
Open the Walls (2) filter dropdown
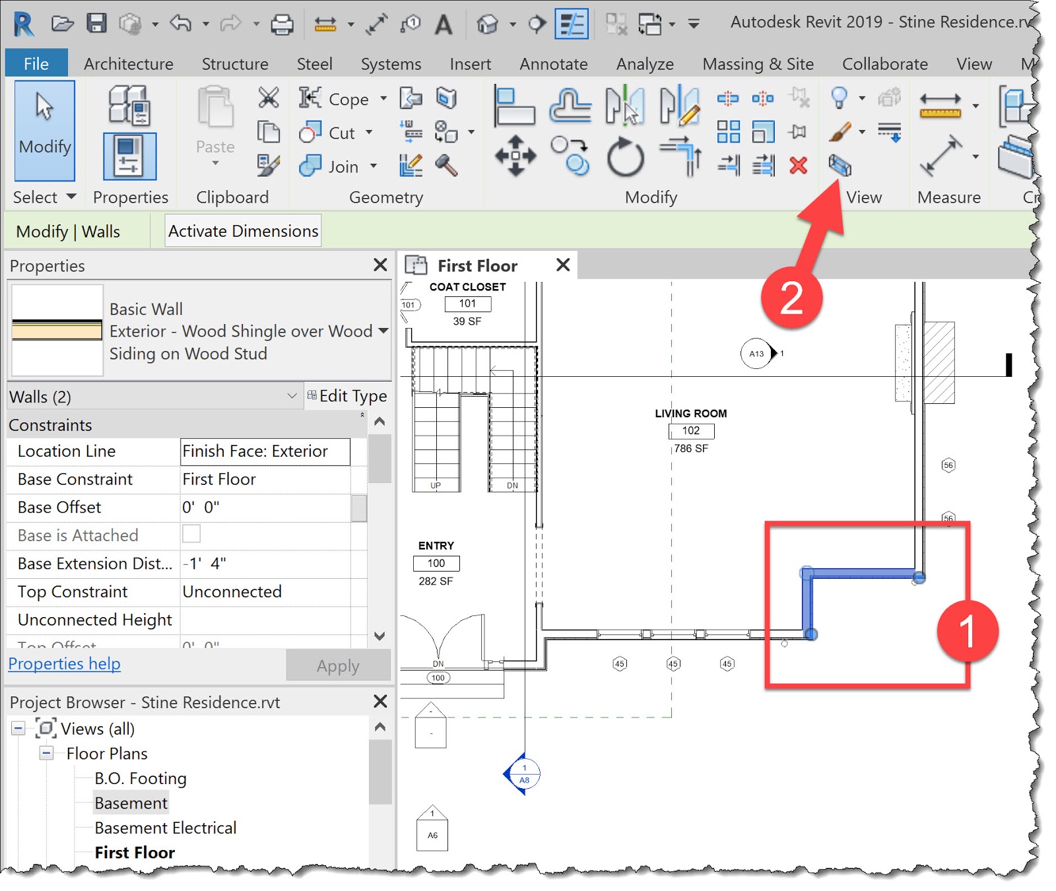292,396
